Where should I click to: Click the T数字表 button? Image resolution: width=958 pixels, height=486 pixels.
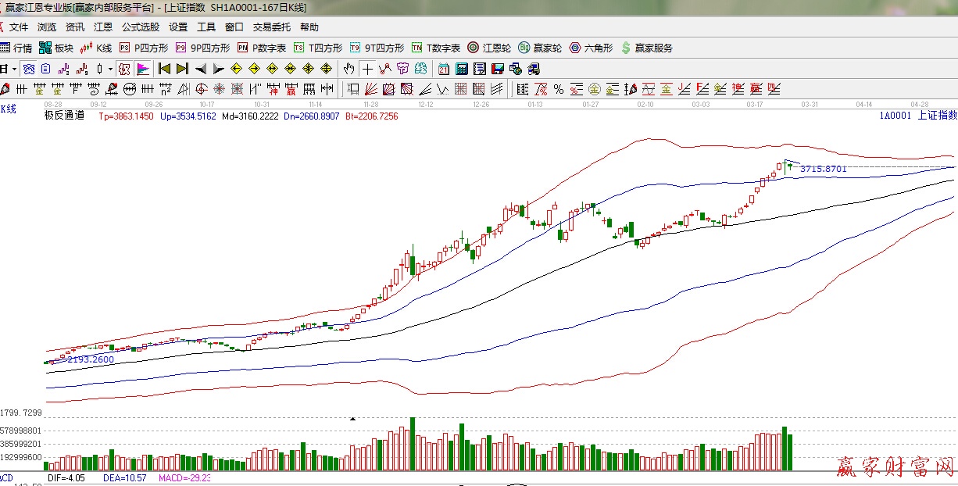[x=436, y=48]
